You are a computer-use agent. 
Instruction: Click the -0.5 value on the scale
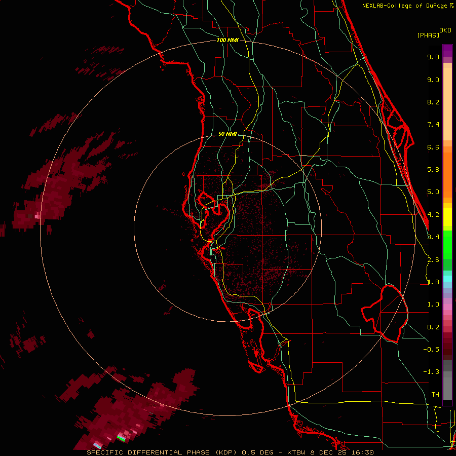[431, 349]
